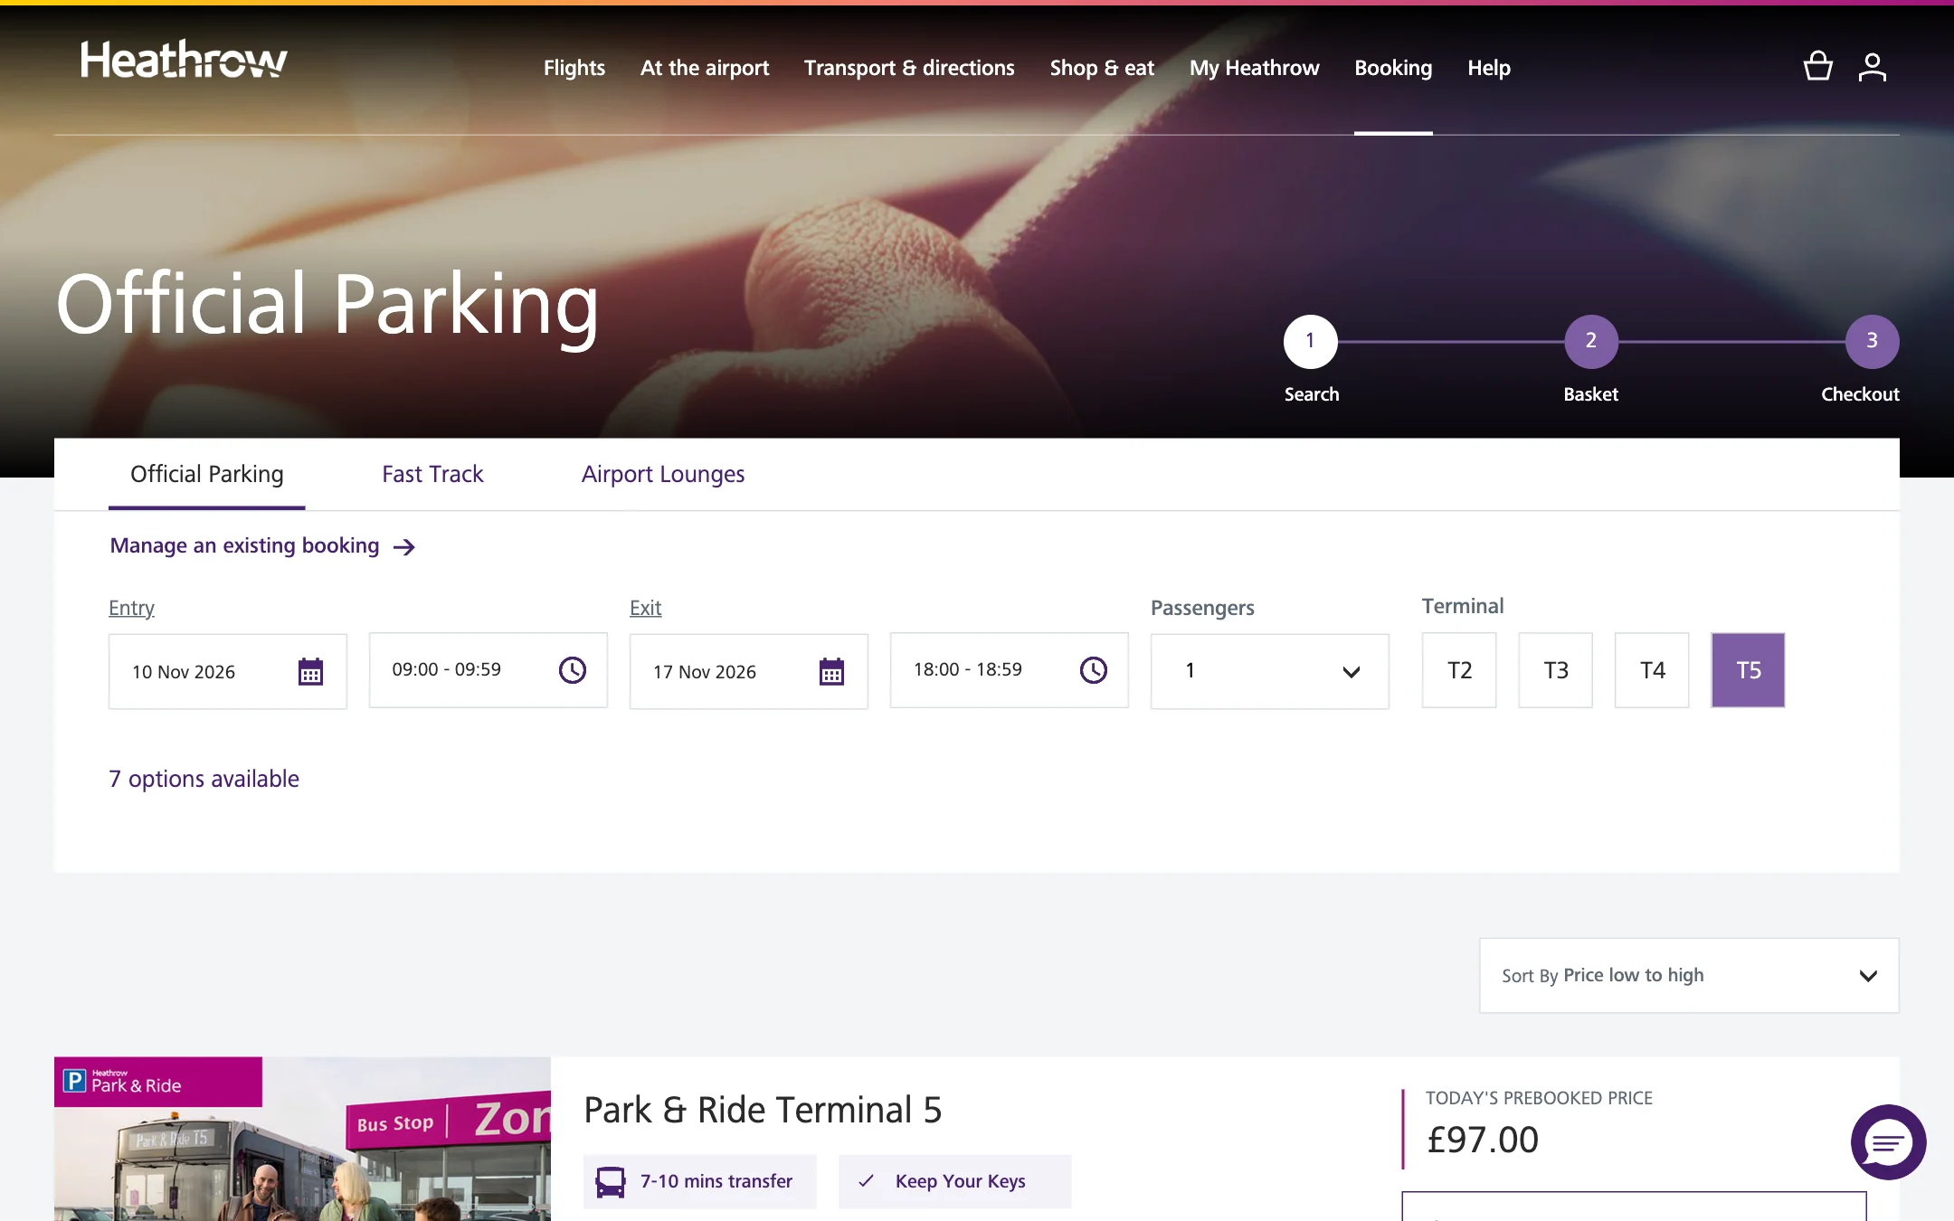Open the Park & Ride Terminal 5 photo

(x=302, y=1139)
